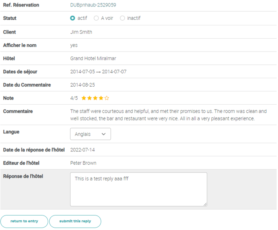The image size is (278, 230).
Task: Click the guest comment text
Action: pos(168,115)
